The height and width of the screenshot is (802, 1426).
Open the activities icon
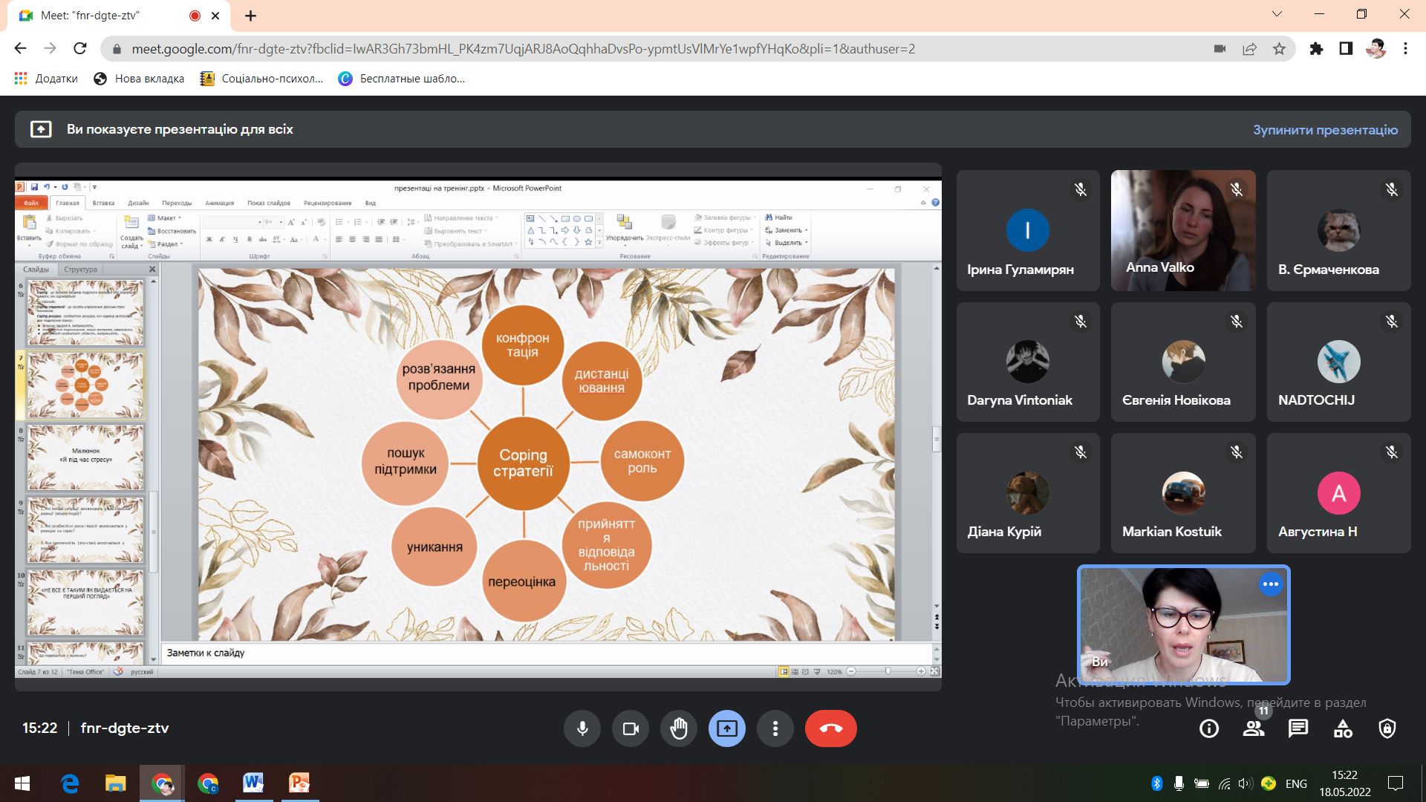point(1343,729)
